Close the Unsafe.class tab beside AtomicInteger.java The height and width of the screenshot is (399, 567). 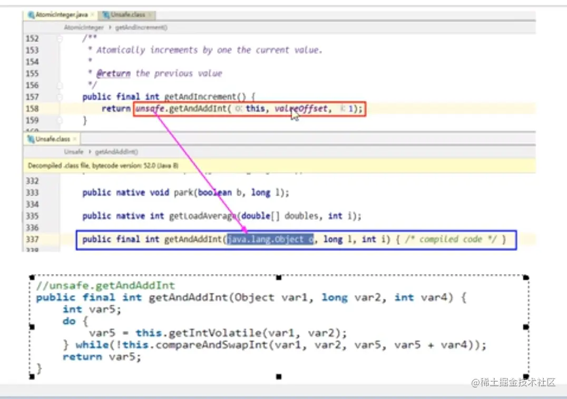(150, 15)
